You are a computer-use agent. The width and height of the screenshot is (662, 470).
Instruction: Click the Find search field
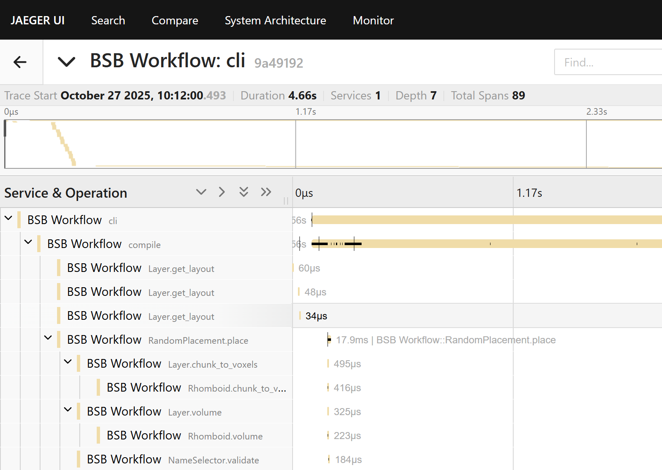click(x=607, y=62)
